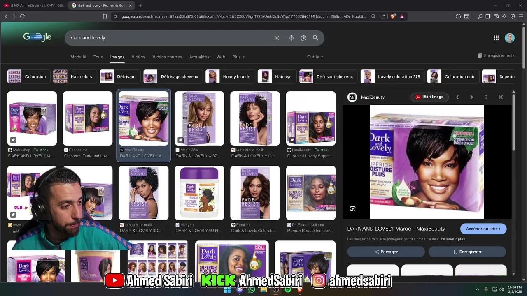This screenshot has width=527, height=296.
Task: Open the En savoir plus link
Action: pos(453,239)
